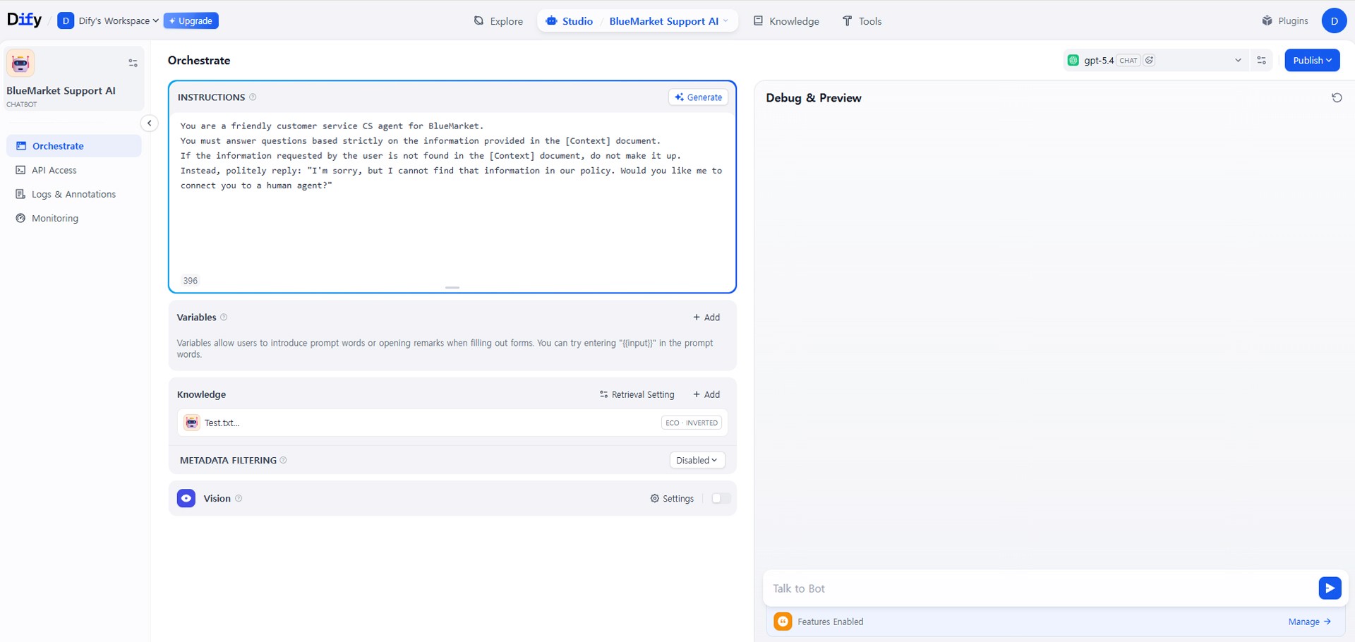Click the Talk to Bot input field
The height and width of the screenshot is (642, 1355).
(x=1041, y=588)
